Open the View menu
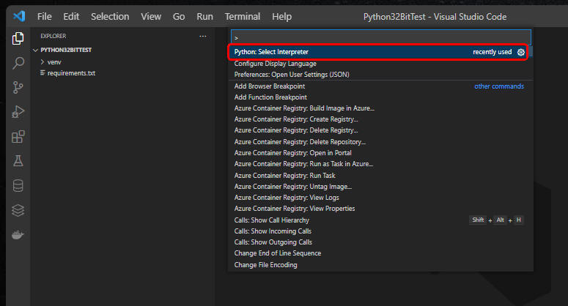Image resolution: width=568 pixels, height=306 pixels. point(151,17)
